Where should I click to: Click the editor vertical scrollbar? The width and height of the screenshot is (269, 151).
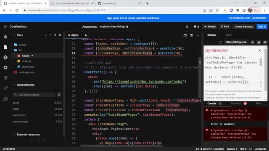coord(200,77)
